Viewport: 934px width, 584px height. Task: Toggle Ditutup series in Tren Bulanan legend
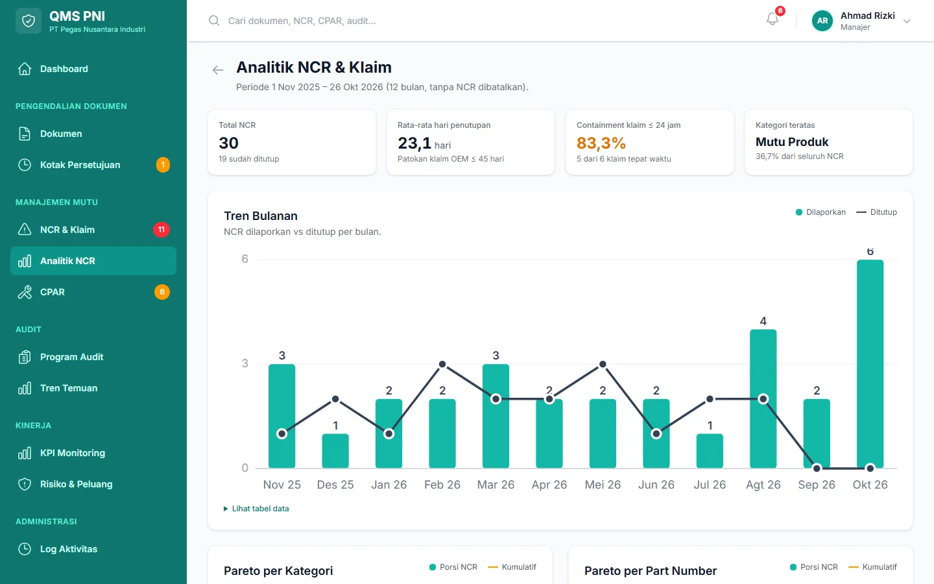pos(876,212)
